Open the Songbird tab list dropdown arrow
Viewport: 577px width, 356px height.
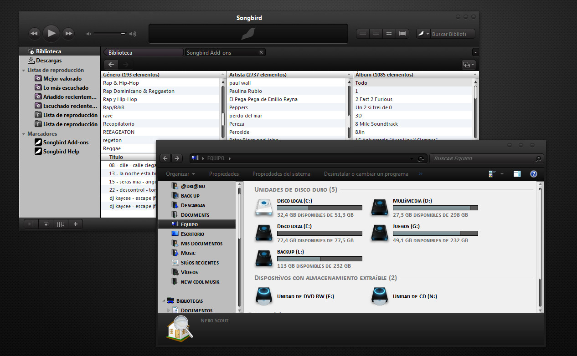475,52
